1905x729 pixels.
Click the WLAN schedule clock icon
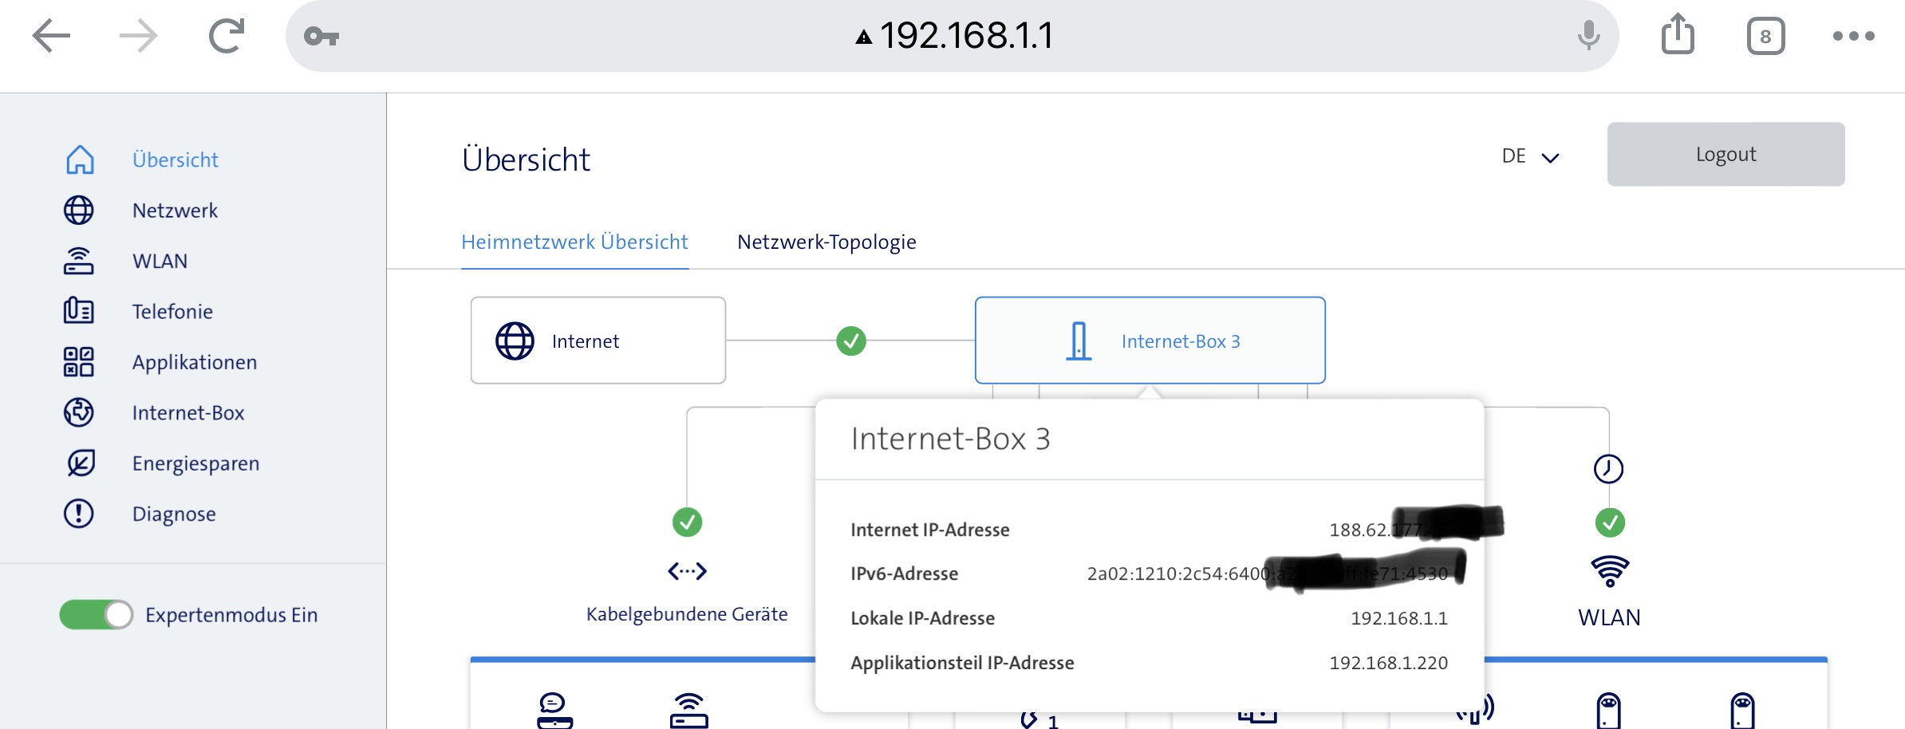tap(1608, 469)
